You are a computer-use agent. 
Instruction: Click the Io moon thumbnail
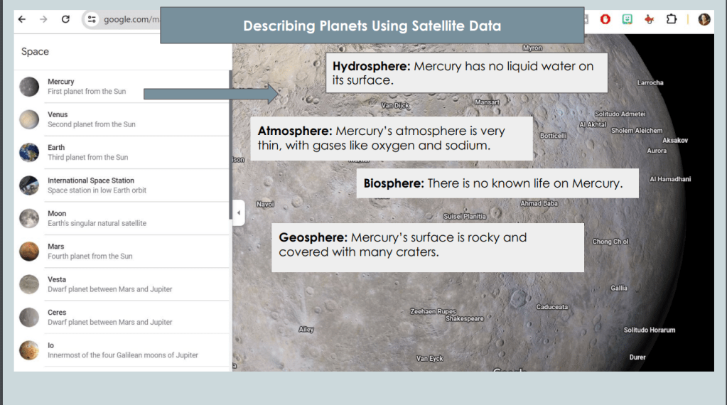pos(29,350)
